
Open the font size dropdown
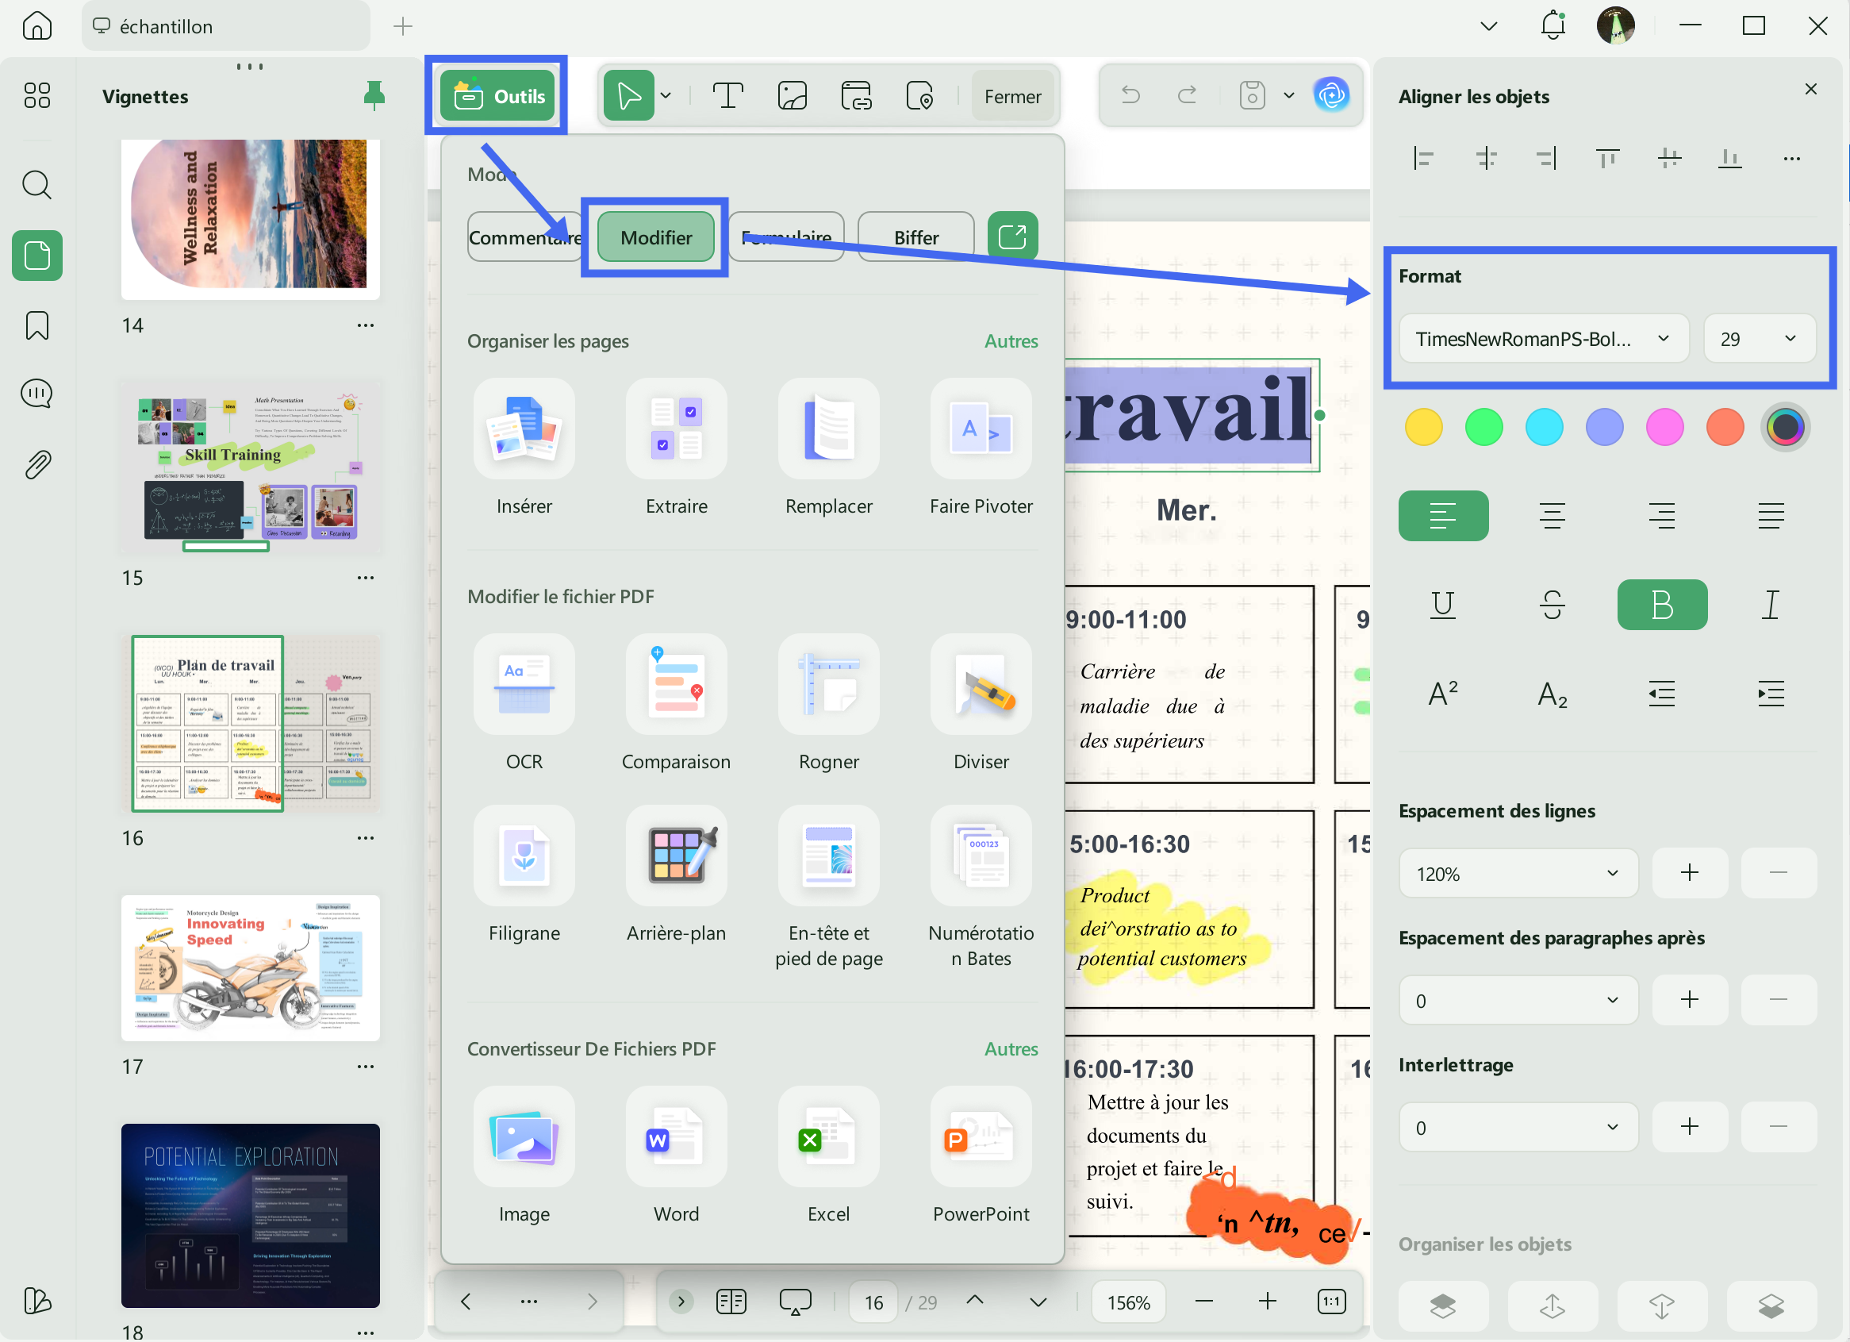coord(1760,339)
